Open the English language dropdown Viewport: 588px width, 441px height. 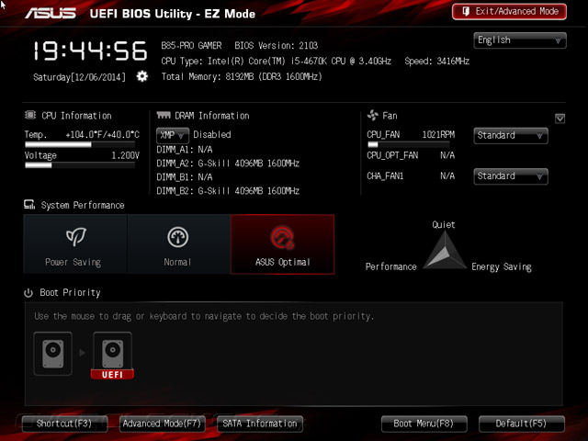coord(520,40)
